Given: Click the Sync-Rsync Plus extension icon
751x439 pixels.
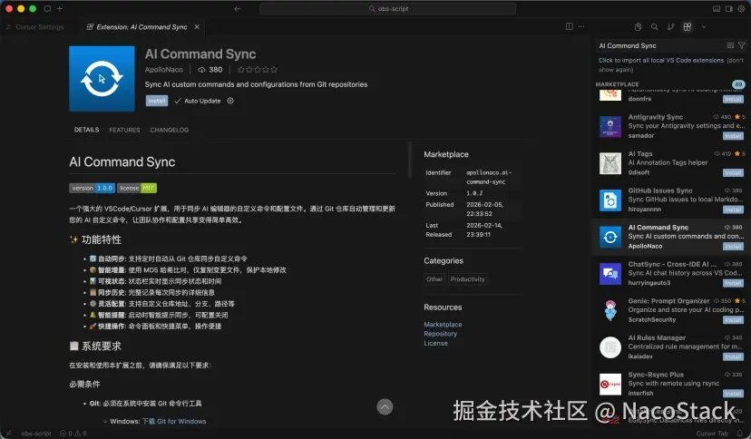Looking at the screenshot, I should click(610, 384).
